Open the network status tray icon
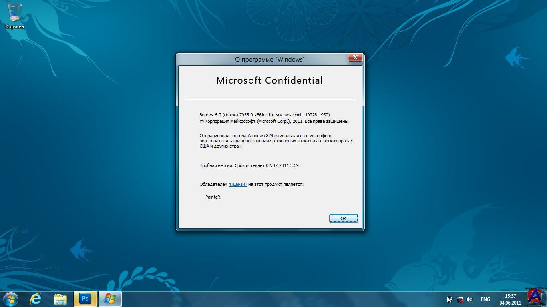This screenshot has width=547, height=307. pos(459,299)
